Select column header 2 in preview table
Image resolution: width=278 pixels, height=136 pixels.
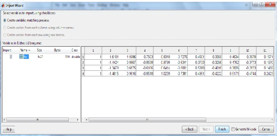110,50
